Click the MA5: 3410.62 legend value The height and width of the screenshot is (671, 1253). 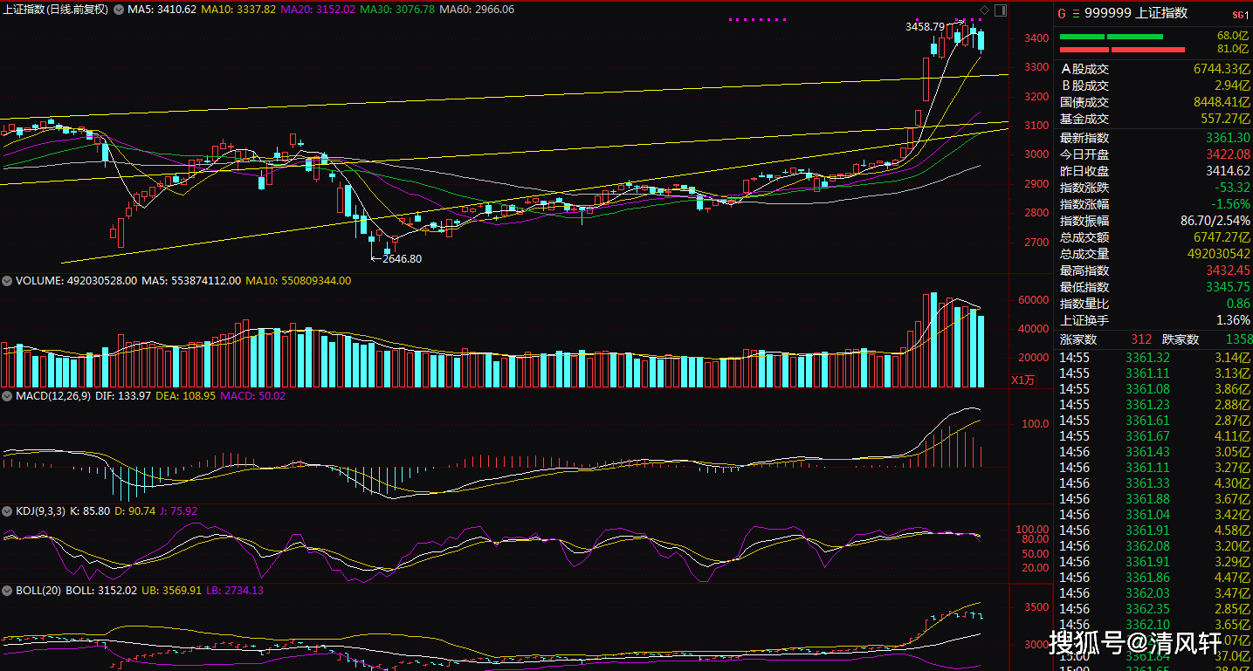[162, 10]
